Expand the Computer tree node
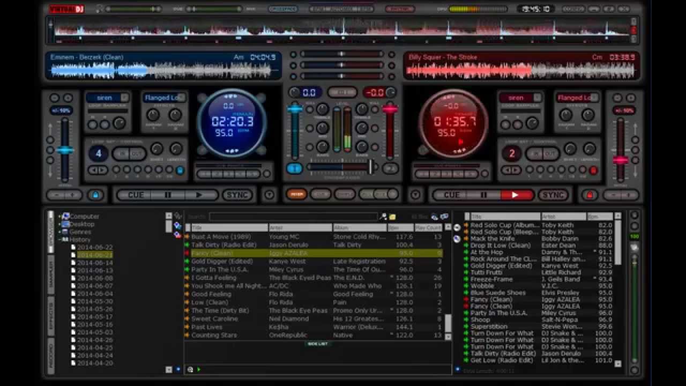 pyautogui.click(x=60, y=217)
